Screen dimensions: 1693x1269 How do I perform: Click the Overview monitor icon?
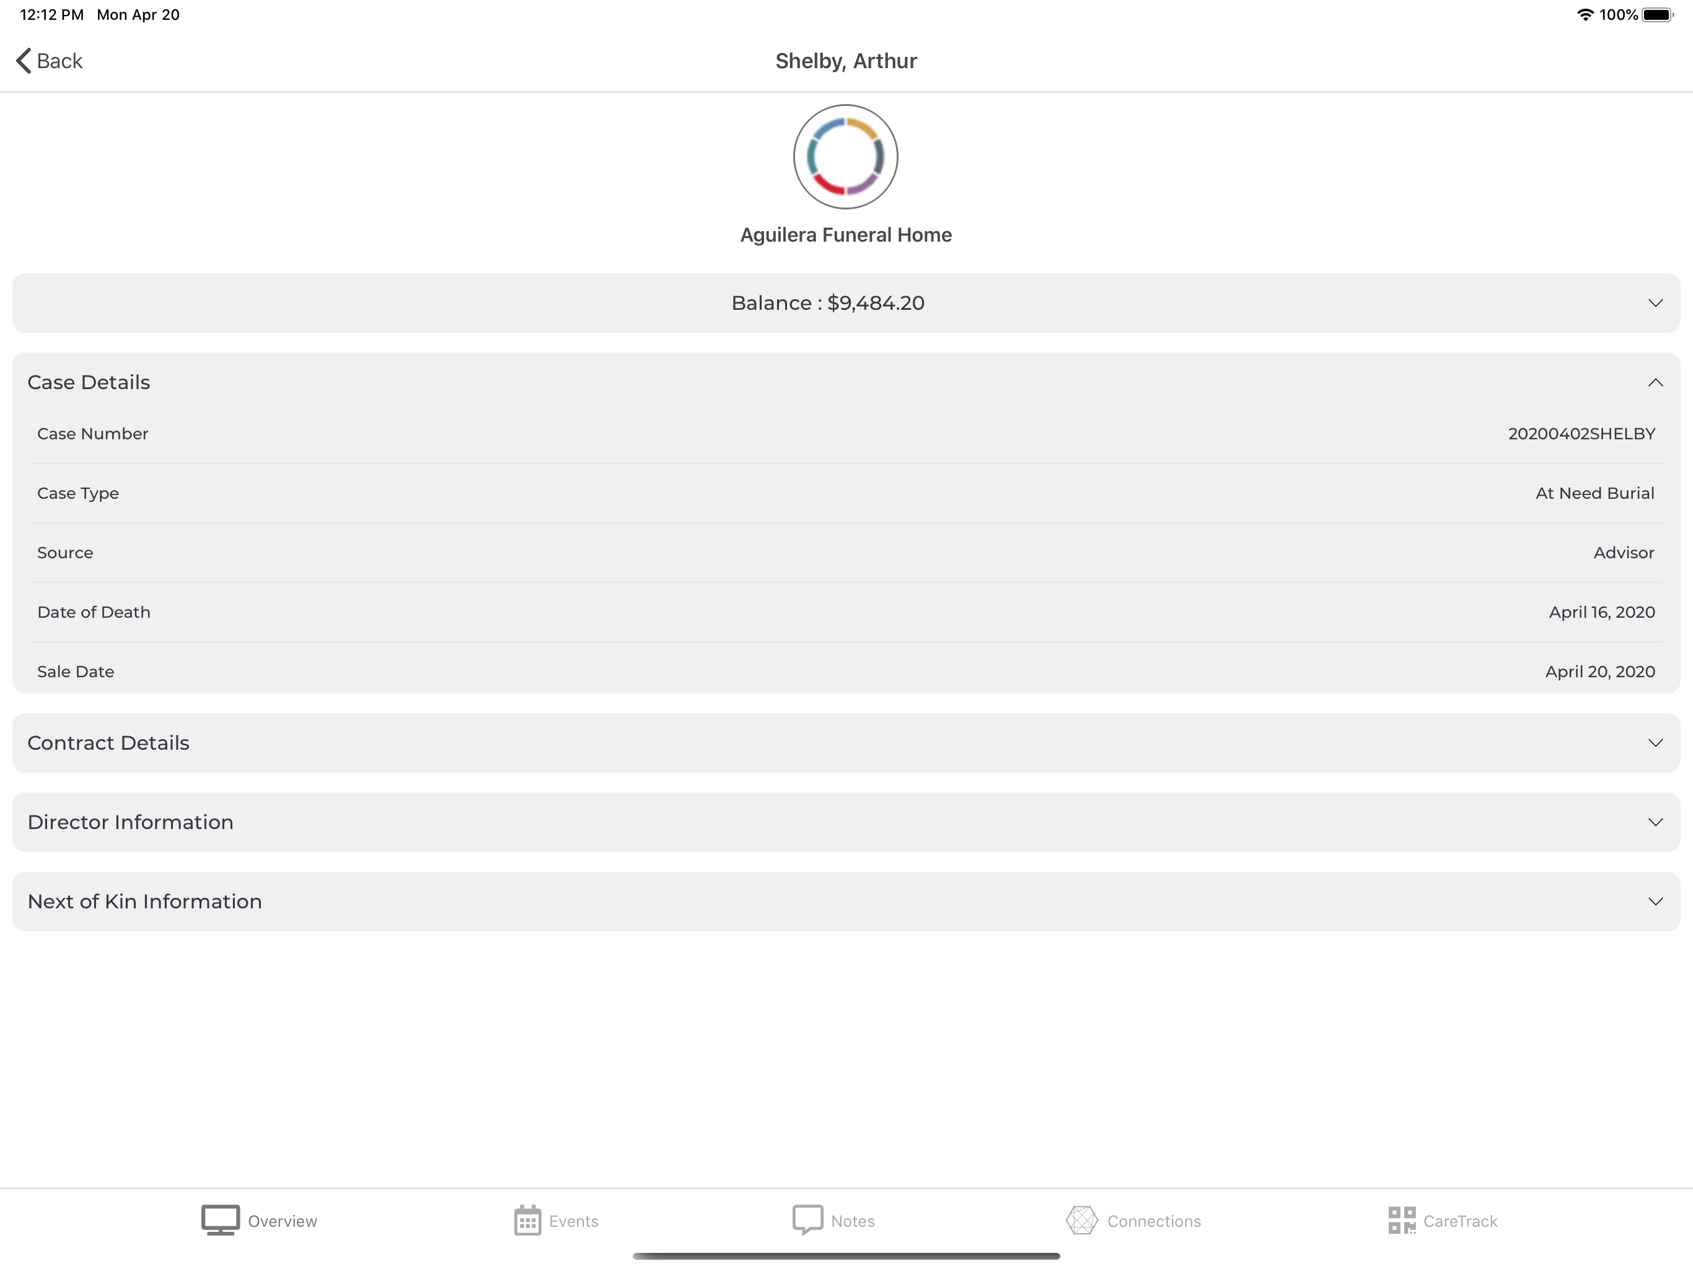(x=221, y=1220)
